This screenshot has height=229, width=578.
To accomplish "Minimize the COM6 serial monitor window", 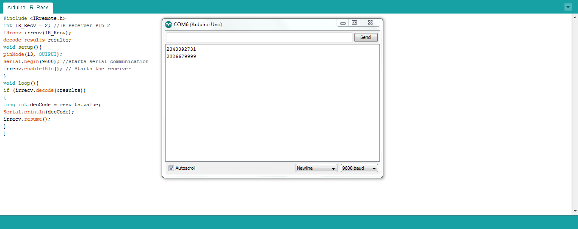I will [343, 23].
